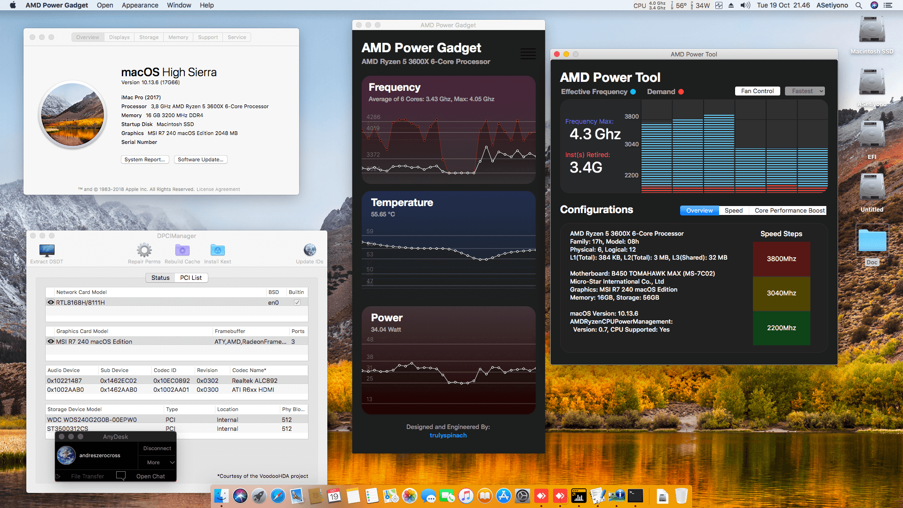
Task: Click volume icon in menu bar
Action: pyautogui.click(x=745, y=5)
